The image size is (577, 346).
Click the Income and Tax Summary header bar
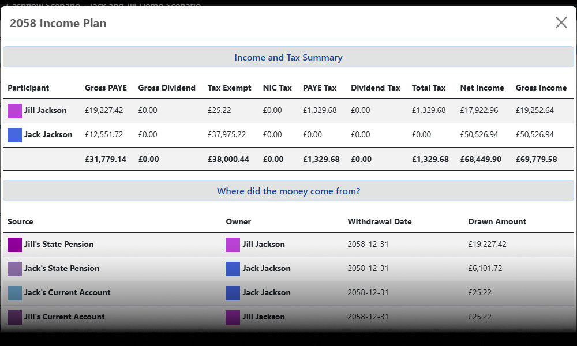pos(288,57)
